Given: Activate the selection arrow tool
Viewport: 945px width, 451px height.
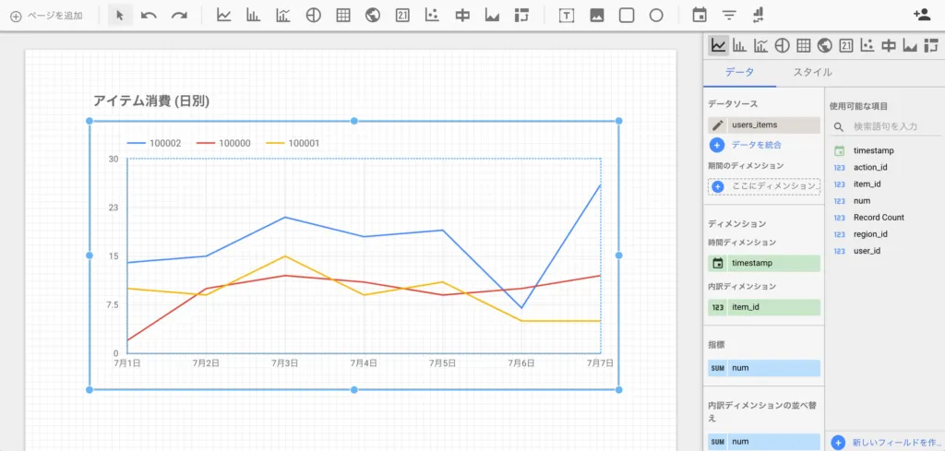Looking at the screenshot, I should tap(120, 16).
